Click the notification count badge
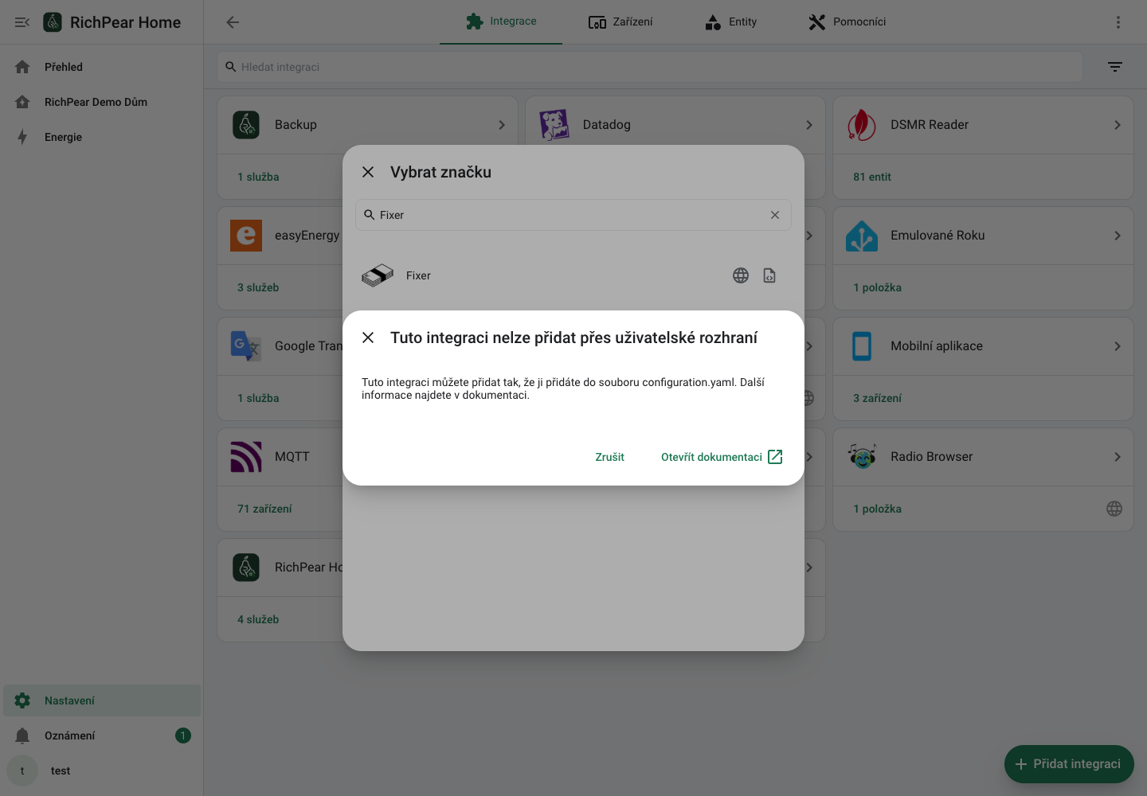Viewport: 1147px width, 796px height. 183,736
